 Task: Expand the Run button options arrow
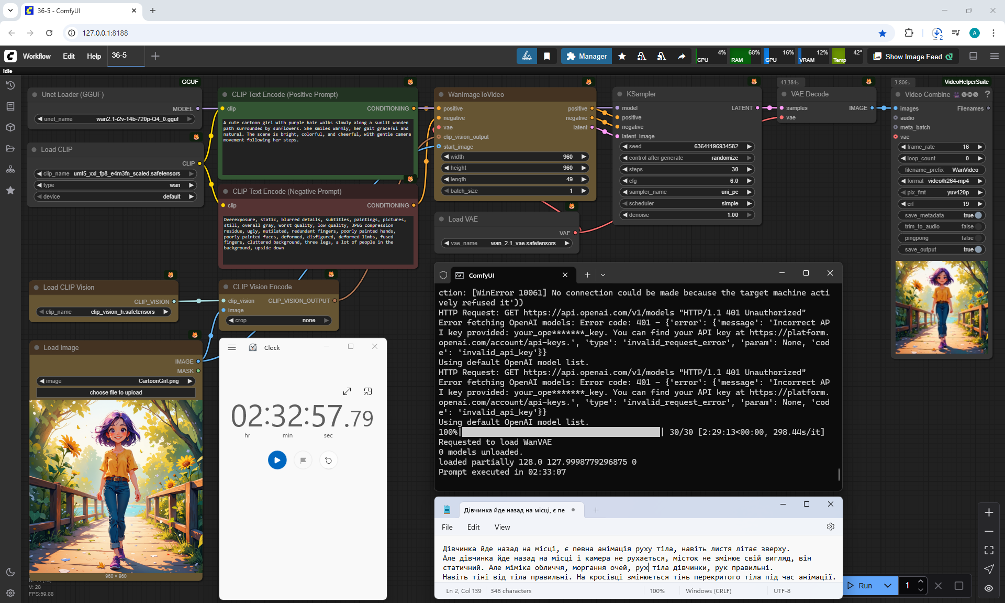pos(888,586)
